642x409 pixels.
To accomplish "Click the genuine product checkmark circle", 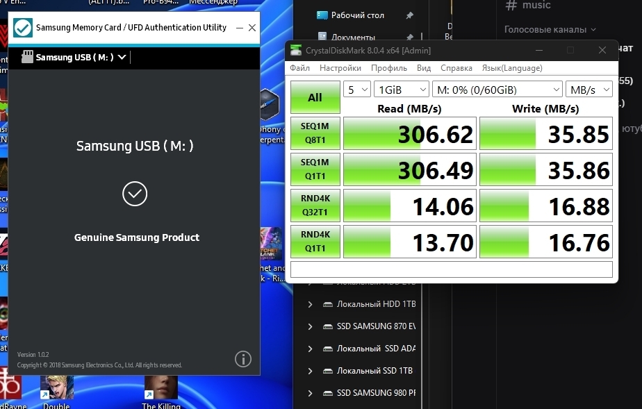I will [x=134, y=194].
